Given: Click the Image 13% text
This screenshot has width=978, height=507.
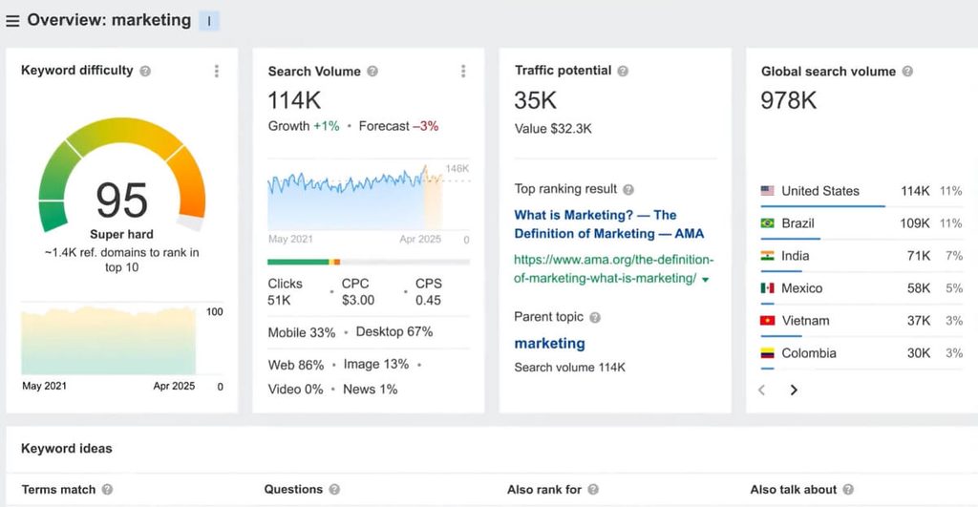Looking at the screenshot, I should pyautogui.click(x=376, y=364).
